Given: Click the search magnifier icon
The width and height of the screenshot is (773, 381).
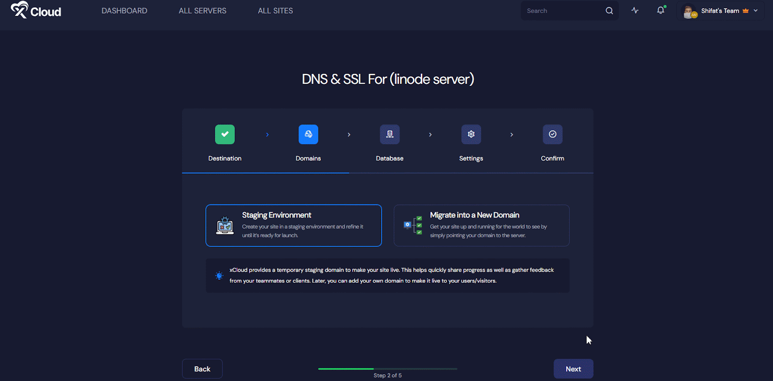Looking at the screenshot, I should (609, 11).
